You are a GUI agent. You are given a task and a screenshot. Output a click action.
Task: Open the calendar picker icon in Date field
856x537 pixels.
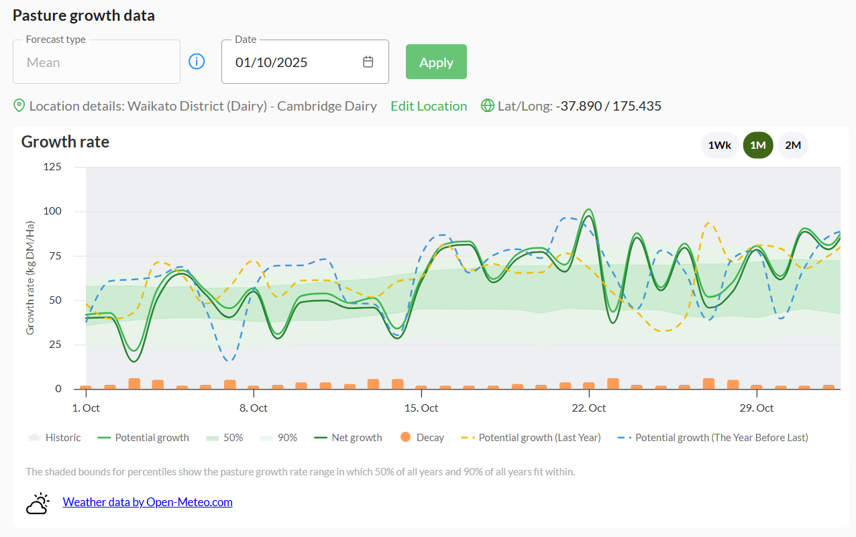368,62
